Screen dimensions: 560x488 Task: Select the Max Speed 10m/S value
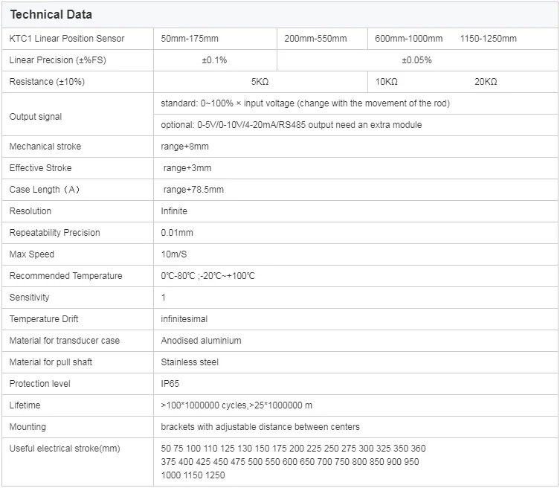pos(173,254)
